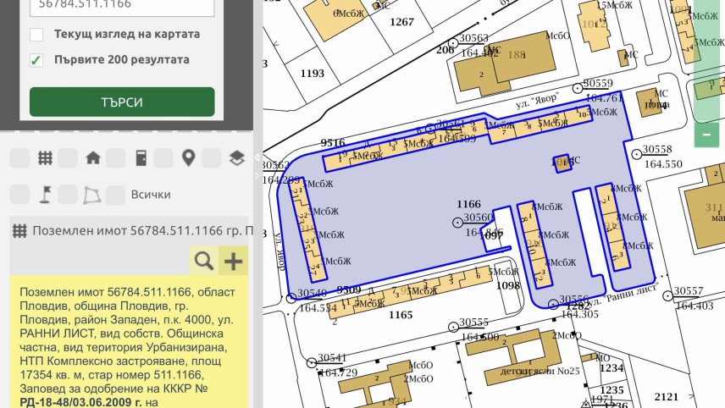Focus the 56784.511.1166 search input field
725x408 pixels.
click(x=122, y=6)
